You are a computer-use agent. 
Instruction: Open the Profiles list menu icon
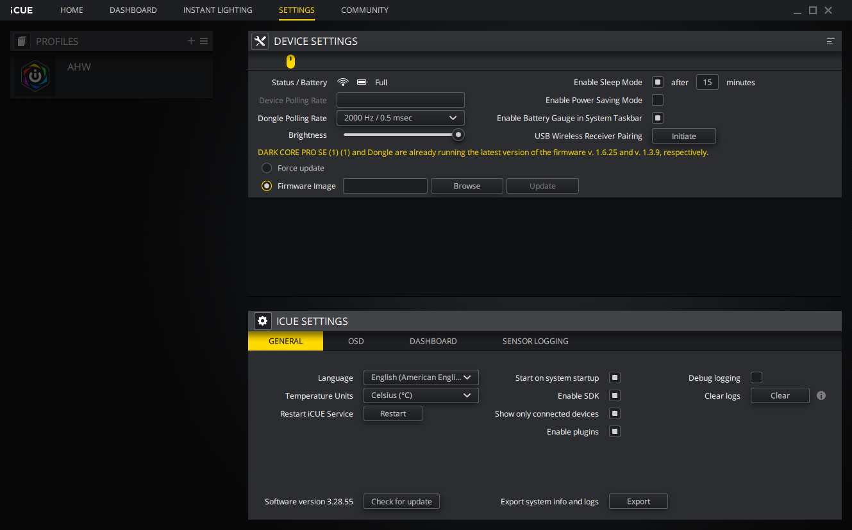tap(204, 41)
